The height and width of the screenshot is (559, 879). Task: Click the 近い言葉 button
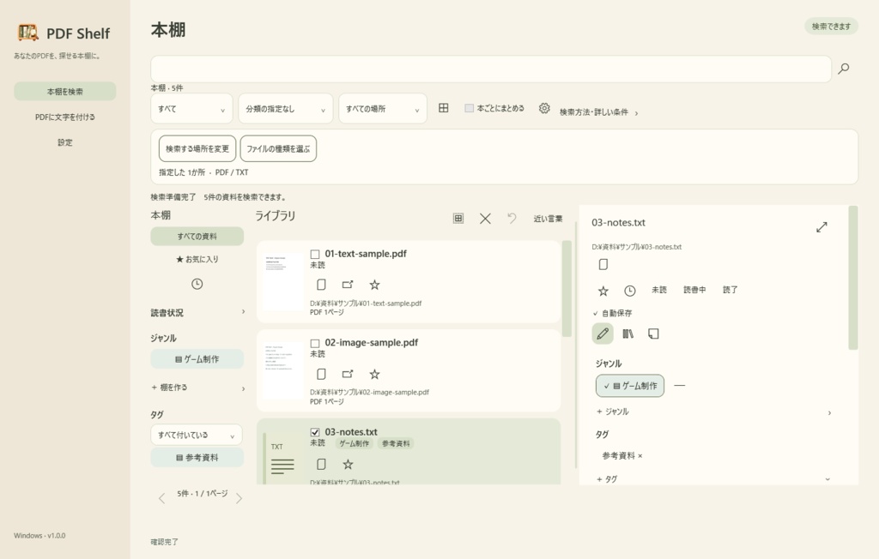549,219
